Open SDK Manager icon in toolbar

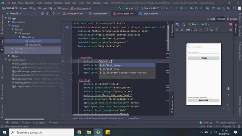(228, 8)
